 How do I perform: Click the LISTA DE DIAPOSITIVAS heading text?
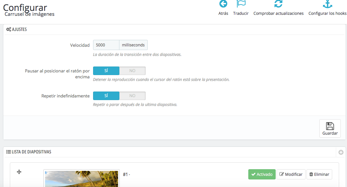tap(32, 152)
